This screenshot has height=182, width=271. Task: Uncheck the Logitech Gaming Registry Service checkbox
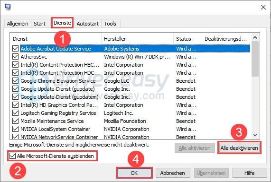(15, 113)
